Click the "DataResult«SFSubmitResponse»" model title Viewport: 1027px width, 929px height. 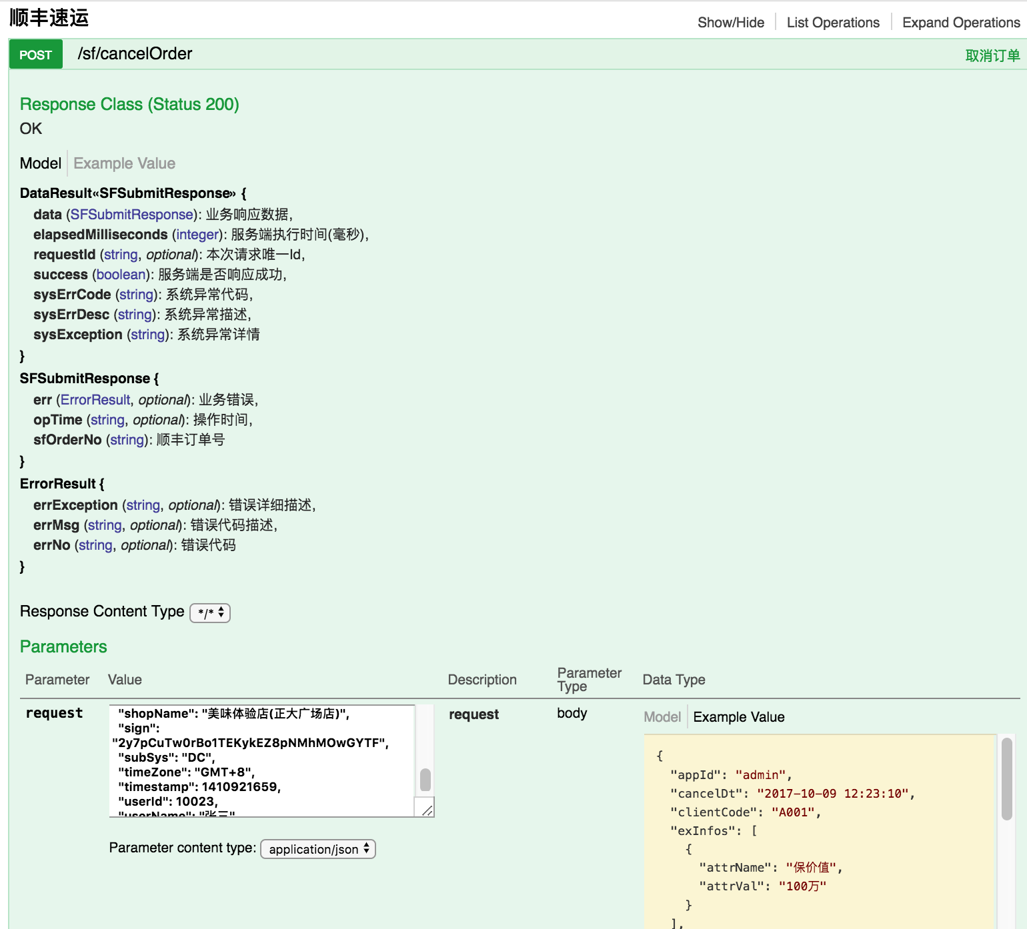(128, 193)
